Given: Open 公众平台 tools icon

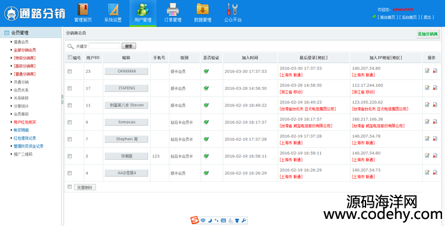Looking at the screenshot, I should [x=233, y=9].
